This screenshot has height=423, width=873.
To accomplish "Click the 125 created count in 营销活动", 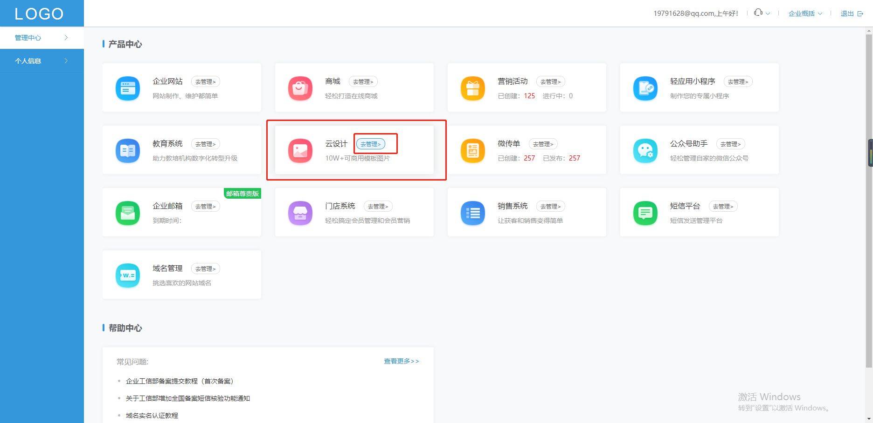I will click(x=529, y=96).
